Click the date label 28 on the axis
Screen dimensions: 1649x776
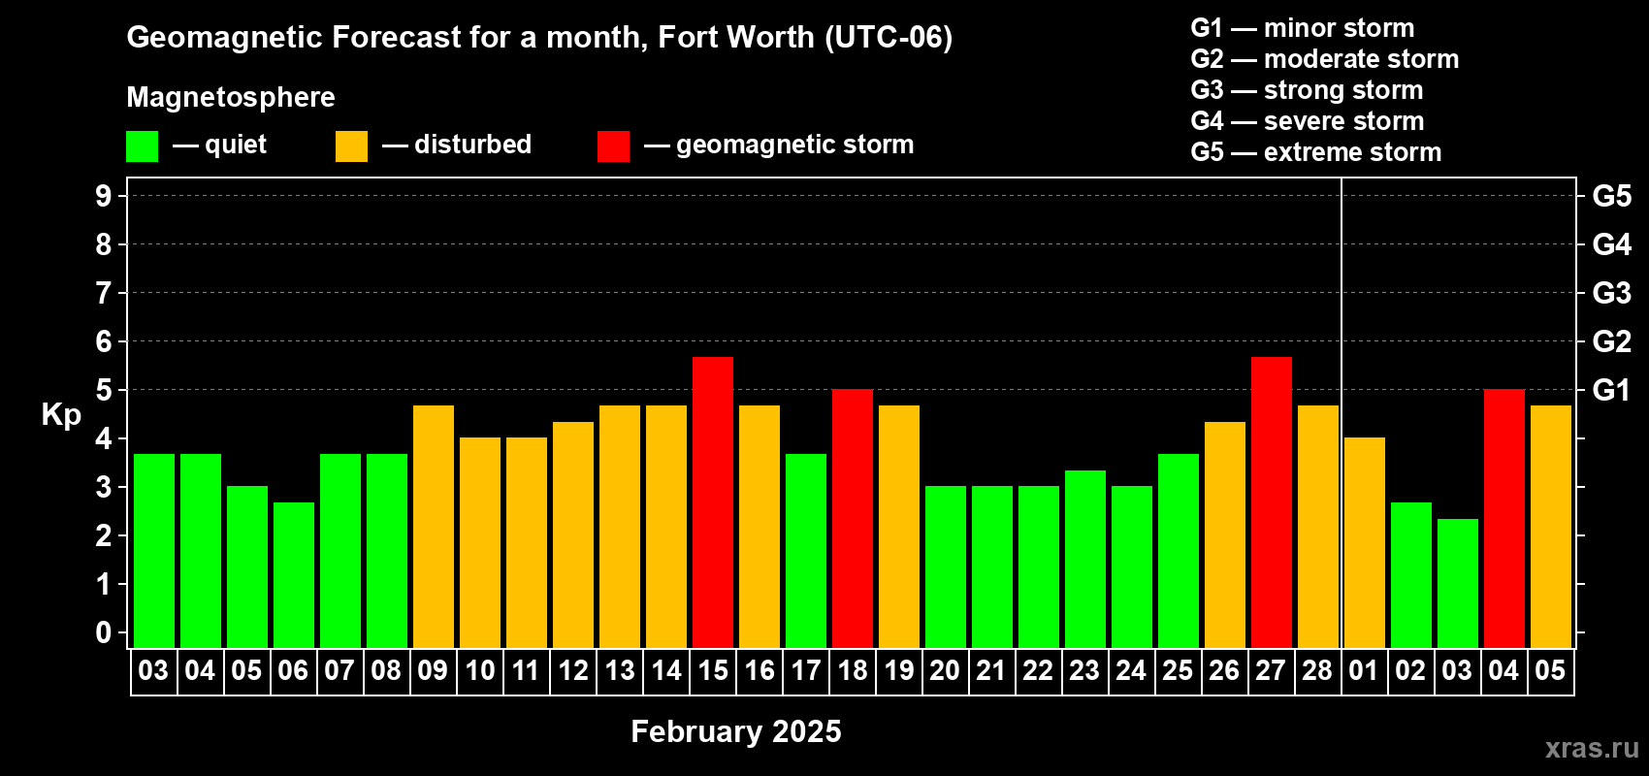pyautogui.click(x=1317, y=670)
